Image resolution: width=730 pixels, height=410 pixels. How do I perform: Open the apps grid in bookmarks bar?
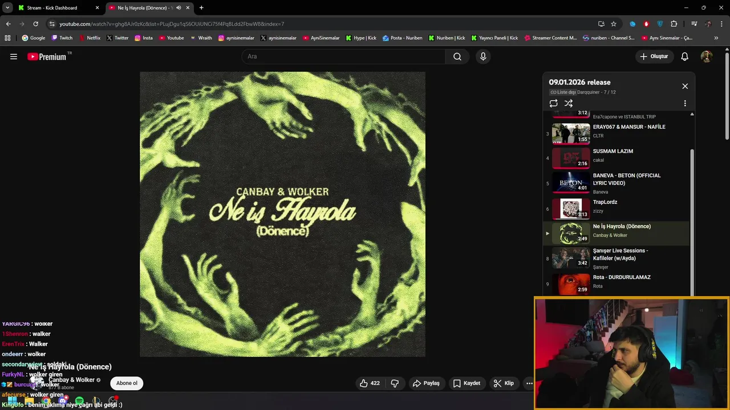coord(7,38)
